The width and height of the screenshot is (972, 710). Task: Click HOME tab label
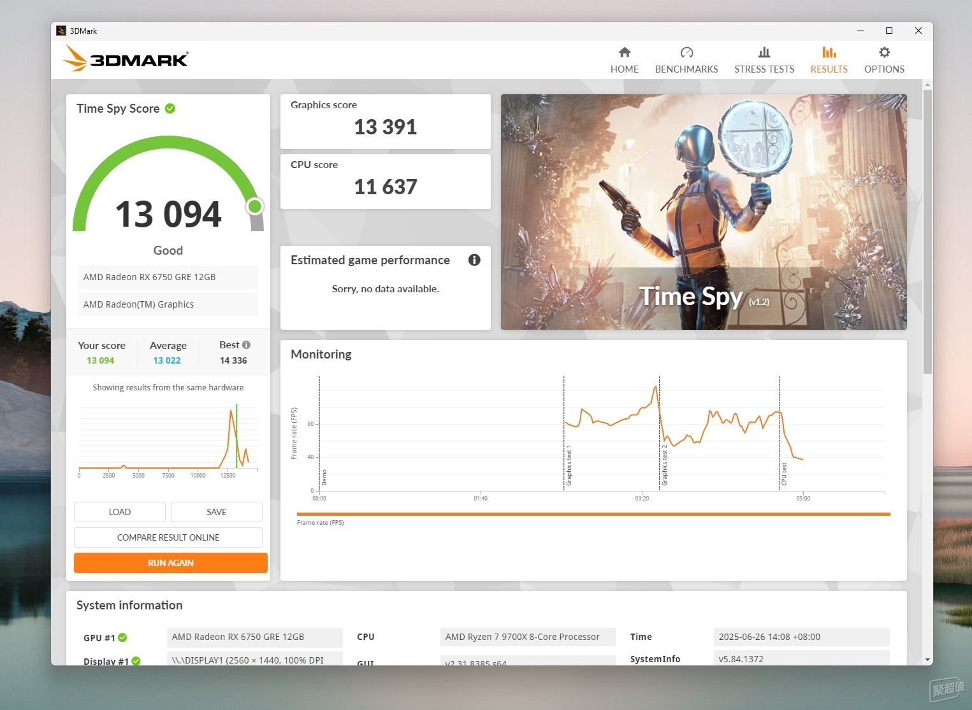625,69
